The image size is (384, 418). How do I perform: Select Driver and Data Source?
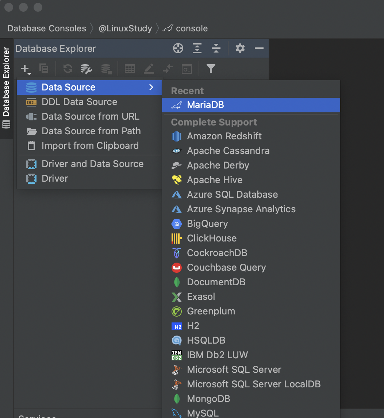coord(89,164)
